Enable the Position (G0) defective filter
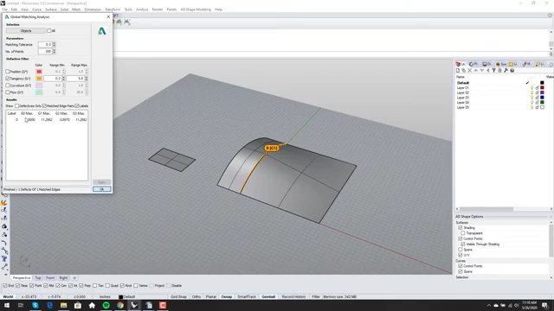The width and height of the screenshot is (554, 311). tap(8, 72)
